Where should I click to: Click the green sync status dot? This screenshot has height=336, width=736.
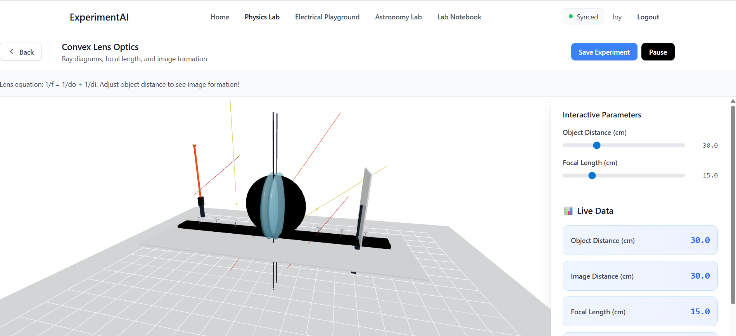coord(571,17)
